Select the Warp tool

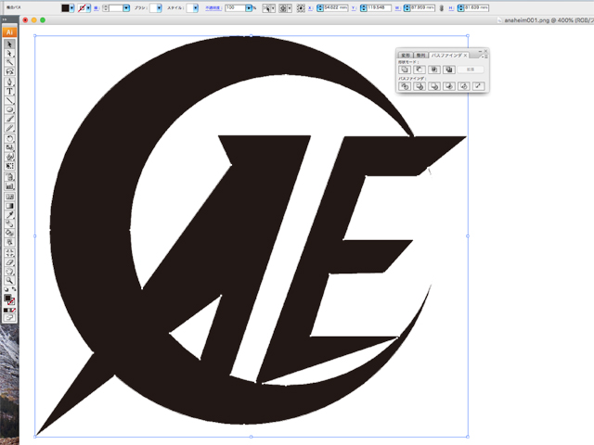[9, 157]
